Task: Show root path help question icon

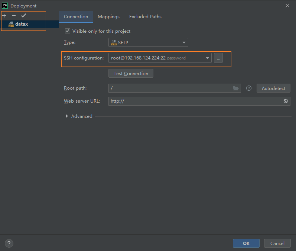Action: 249,88
